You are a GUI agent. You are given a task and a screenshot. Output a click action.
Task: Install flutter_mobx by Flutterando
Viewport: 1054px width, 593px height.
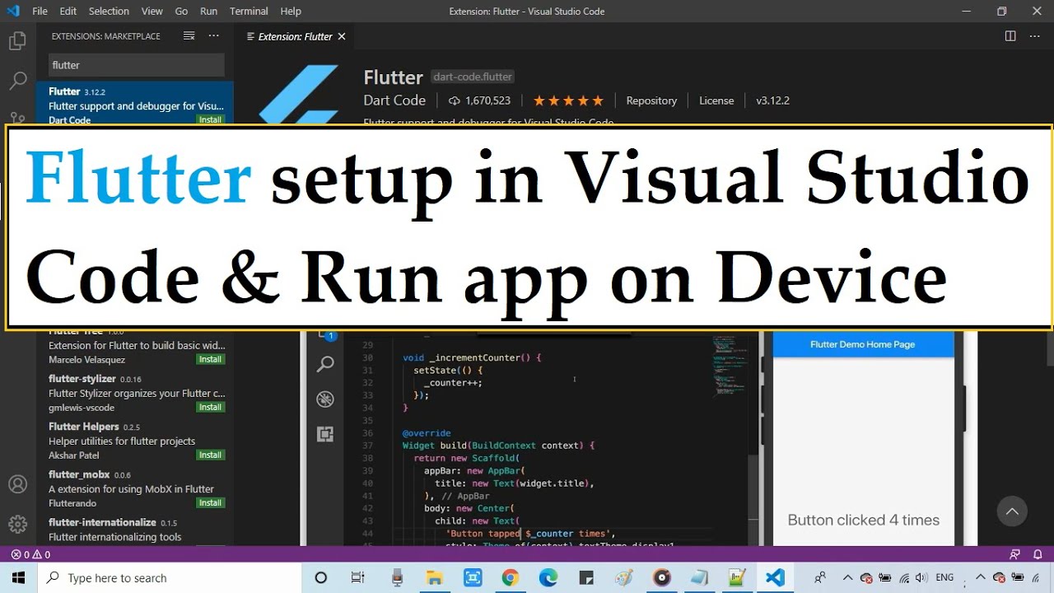(x=210, y=502)
